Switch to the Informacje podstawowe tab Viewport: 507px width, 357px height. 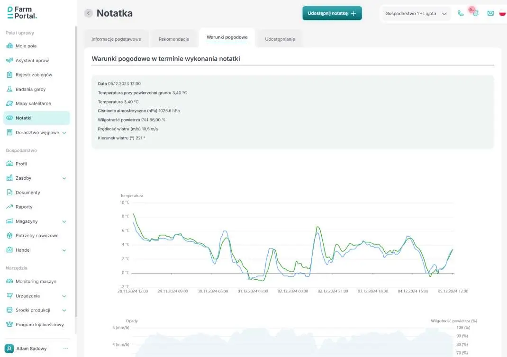click(116, 39)
